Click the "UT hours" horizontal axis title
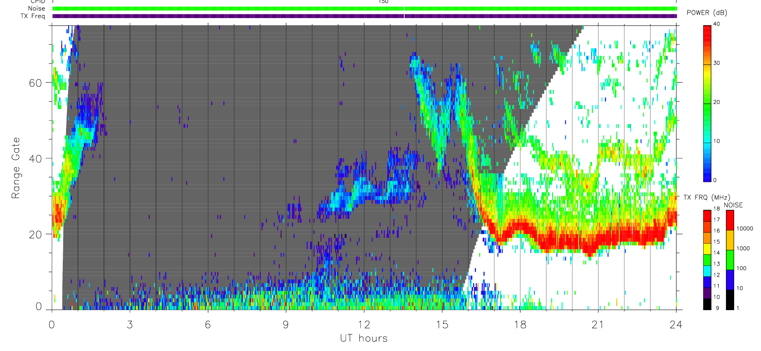Screen dimensions: 761x351 [364, 338]
